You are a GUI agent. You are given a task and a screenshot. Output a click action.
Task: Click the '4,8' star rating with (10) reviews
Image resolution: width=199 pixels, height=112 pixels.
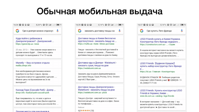click(86, 110)
